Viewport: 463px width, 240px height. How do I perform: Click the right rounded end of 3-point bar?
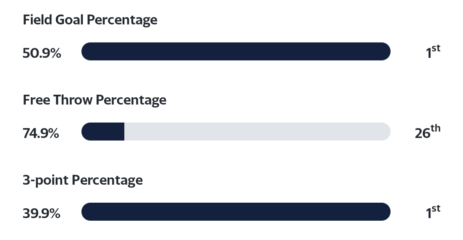(x=385, y=212)
